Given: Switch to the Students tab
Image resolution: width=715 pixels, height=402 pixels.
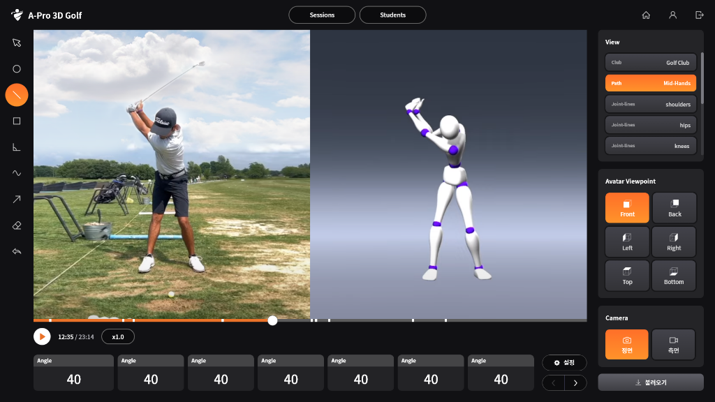Looking at the screenshot, I should 392,15.
